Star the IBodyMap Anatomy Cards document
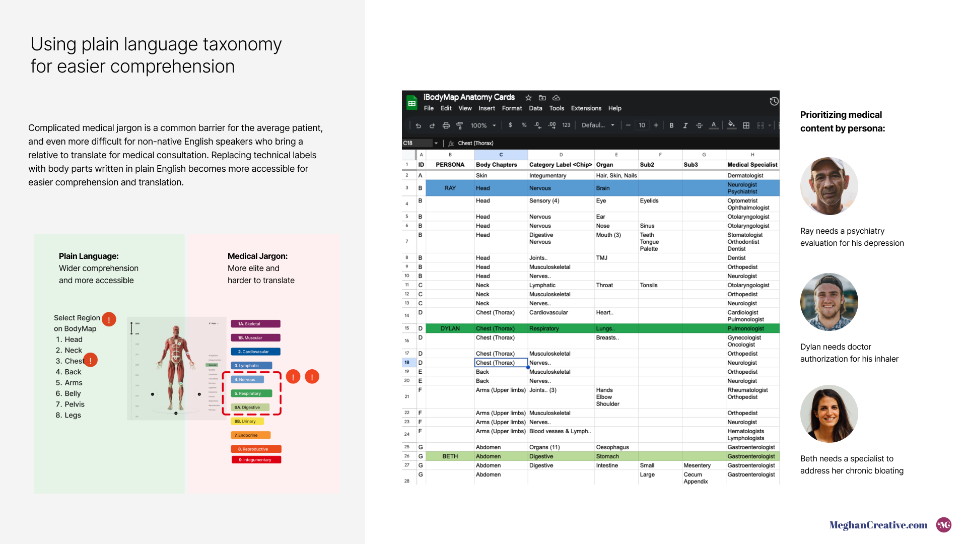This screenshot has width=967, height=544. tap(528, 98)
